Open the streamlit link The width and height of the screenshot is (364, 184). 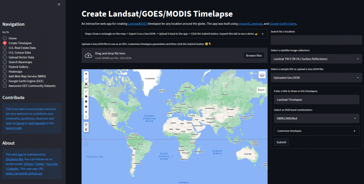coord(244,24)
